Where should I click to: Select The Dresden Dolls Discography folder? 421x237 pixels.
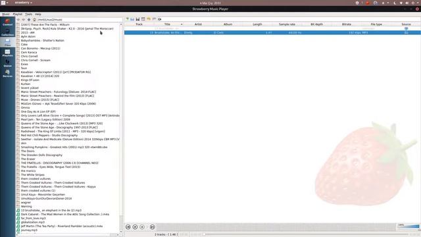click(41, 155)
